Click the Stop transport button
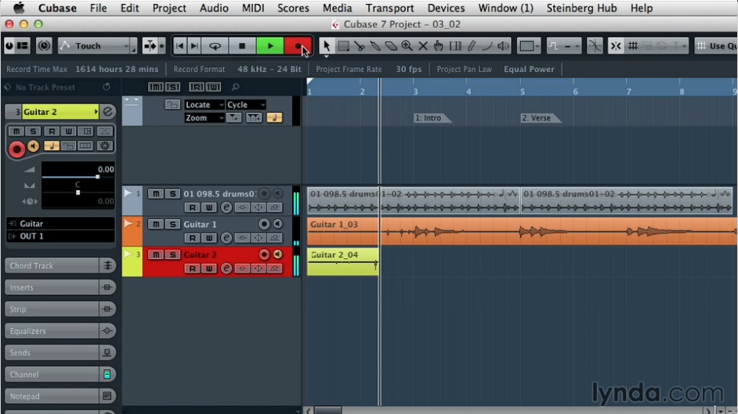The image size is (738, 414). coord(242,46)
